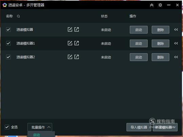Screen dimensions: 183x137
Task: Click the 新建模拟器 button
Action: pos(165,127)
